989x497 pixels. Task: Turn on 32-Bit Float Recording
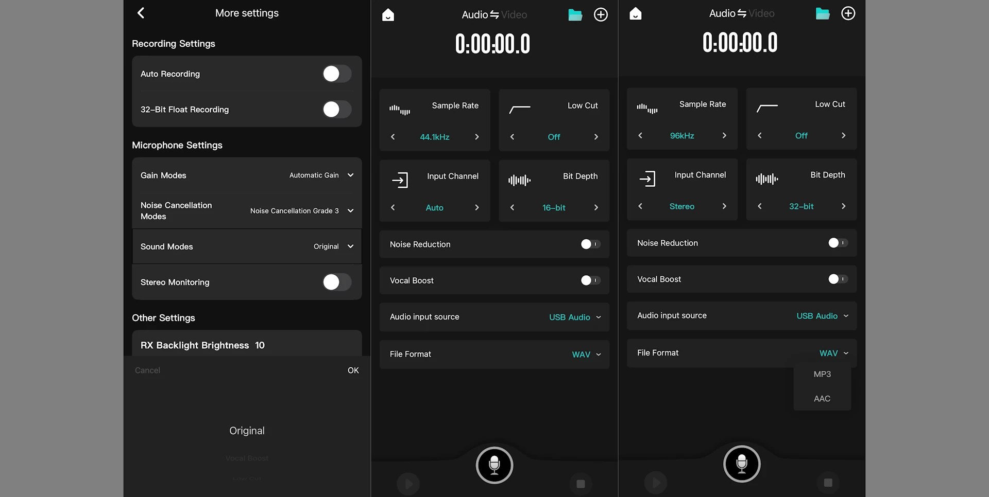coord(336,109)
